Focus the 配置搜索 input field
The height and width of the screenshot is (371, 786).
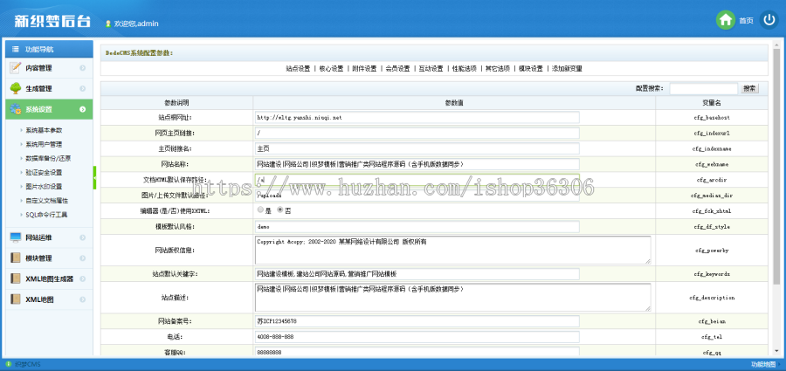coord(703,88)
